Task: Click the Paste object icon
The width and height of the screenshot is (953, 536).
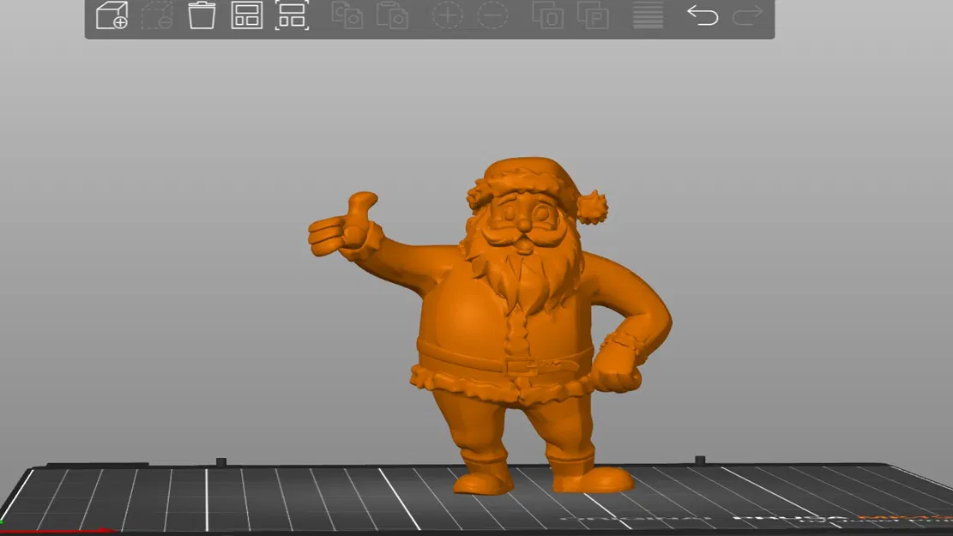Action: pos(392,16)
